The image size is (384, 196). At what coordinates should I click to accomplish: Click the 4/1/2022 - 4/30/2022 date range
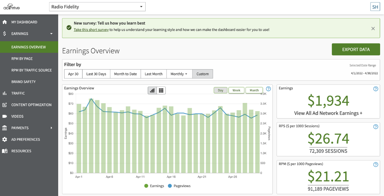tap(364, 73)
